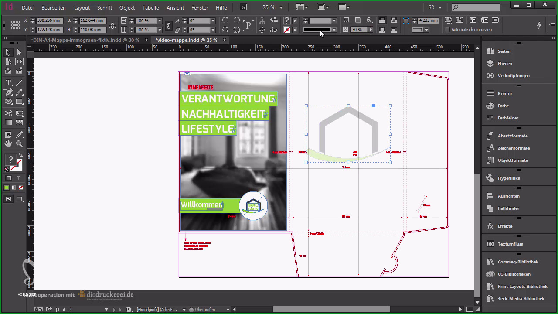The width and height of the screenshot is (558, 314).
Task: Pick the Gap tool
Action: pos(19,62)
